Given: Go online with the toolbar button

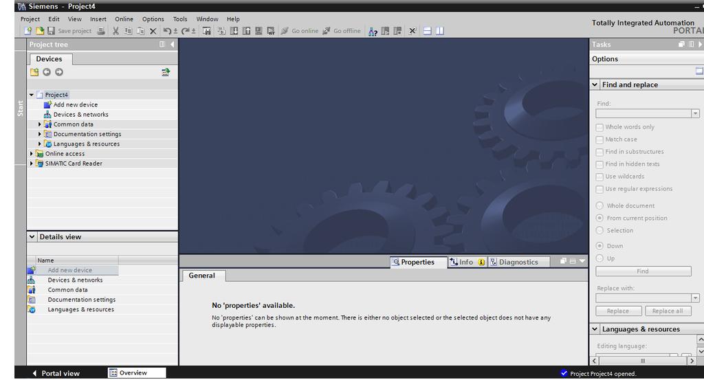Looking at the screenshot, I should [x=300, y=31].
